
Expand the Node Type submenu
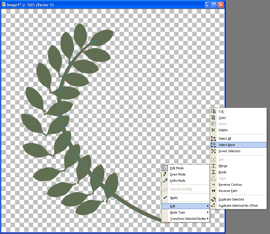(x=177, y=212)
